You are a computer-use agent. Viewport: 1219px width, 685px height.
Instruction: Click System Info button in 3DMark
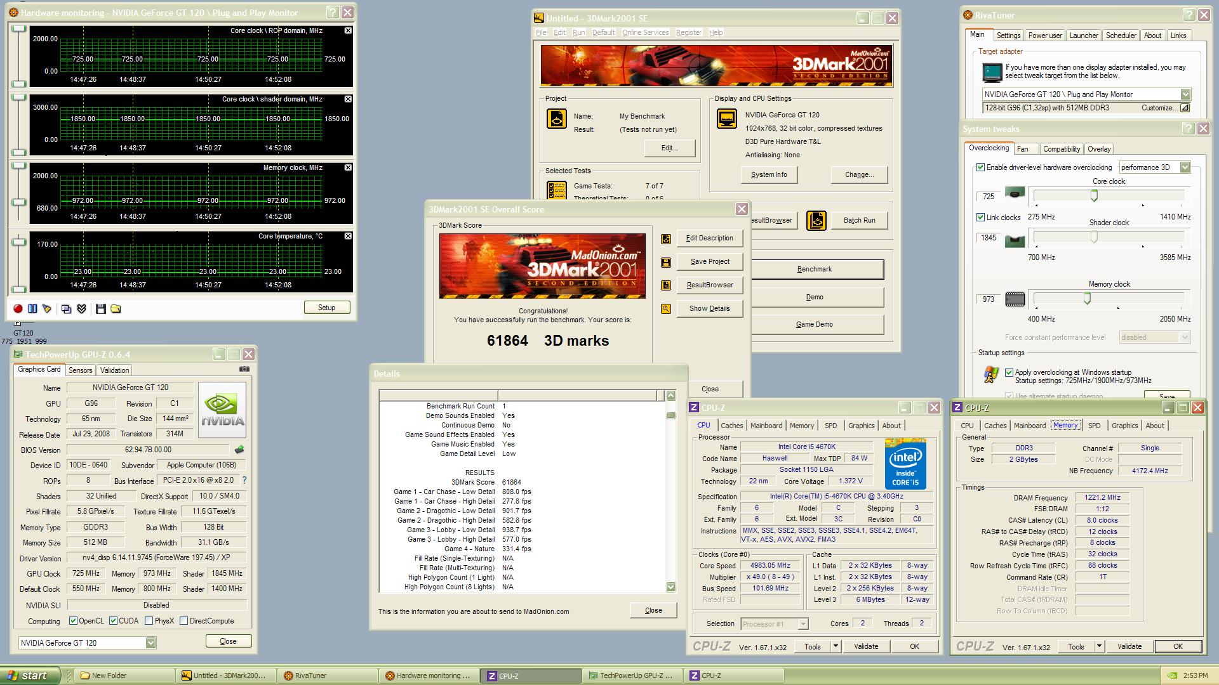tap(769, 175)
